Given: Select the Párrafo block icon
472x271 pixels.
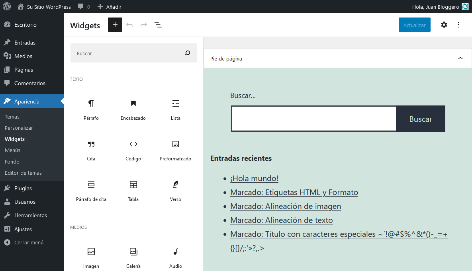Looking at the screenshot, I should coord(91,107).
